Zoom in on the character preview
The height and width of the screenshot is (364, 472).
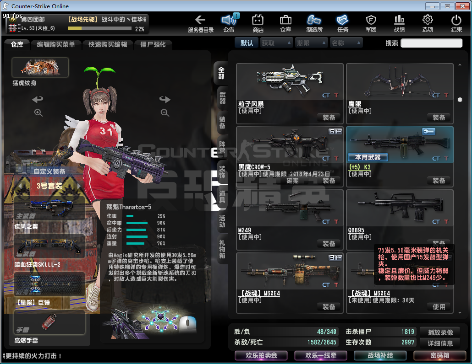(38, 112)
